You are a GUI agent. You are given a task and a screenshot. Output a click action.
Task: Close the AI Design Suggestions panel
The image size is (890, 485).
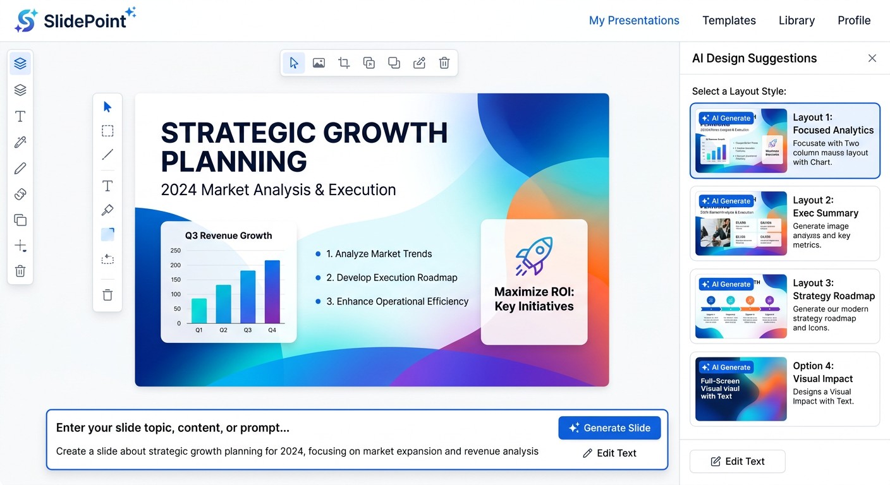(872, 58)
